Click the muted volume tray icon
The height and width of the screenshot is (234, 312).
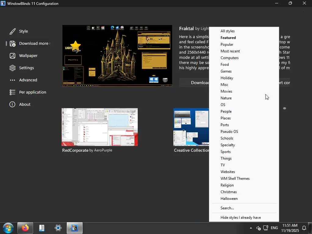pos(258,228)
